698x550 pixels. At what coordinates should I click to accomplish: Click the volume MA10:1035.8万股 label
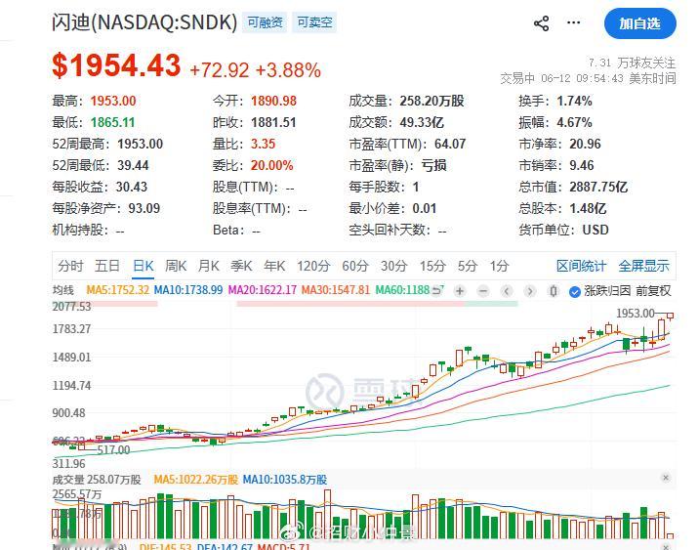pos(285,480)
